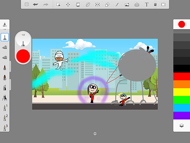Screen dimensions: 190x143
Task: Open the layers stack icon
Action: click(x=181, y=125)
